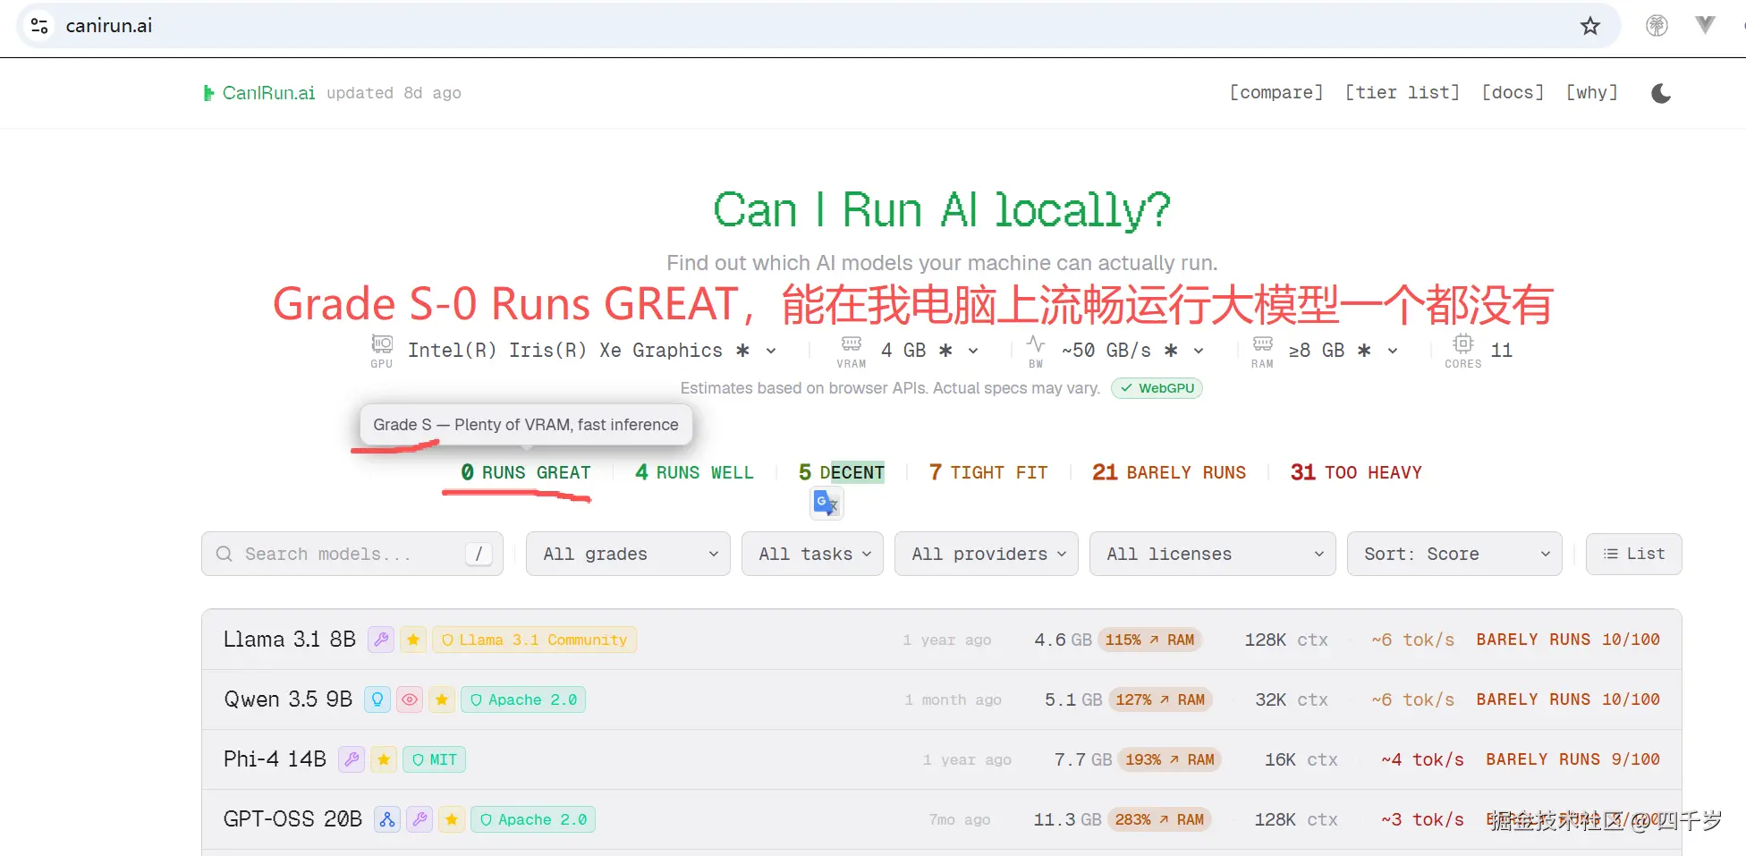Click the 16K ctx value
The image size is (1746, 856).
click(x=1301, y=759)
